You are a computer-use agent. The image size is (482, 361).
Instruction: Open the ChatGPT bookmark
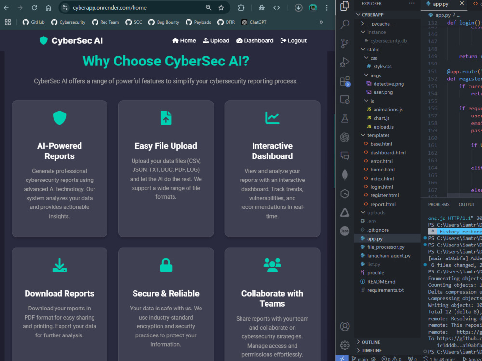pyautogui.click(x=254, y=22)
